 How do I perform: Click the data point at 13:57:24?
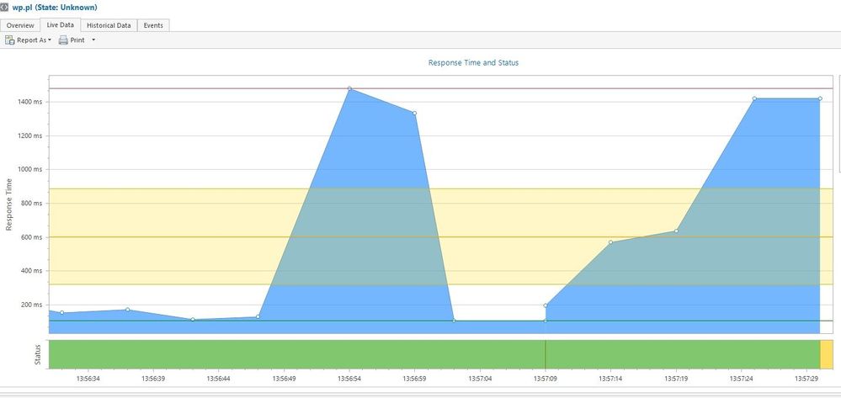point(754,98)
